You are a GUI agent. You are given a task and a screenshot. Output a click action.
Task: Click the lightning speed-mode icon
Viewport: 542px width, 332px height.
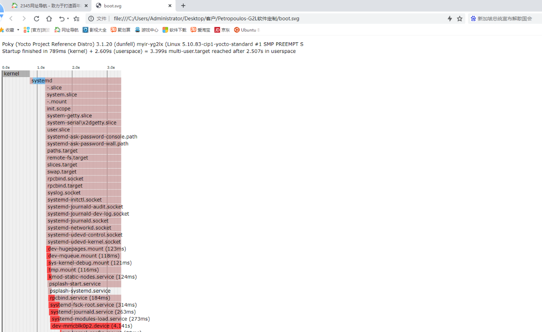(x=450, y=19)
